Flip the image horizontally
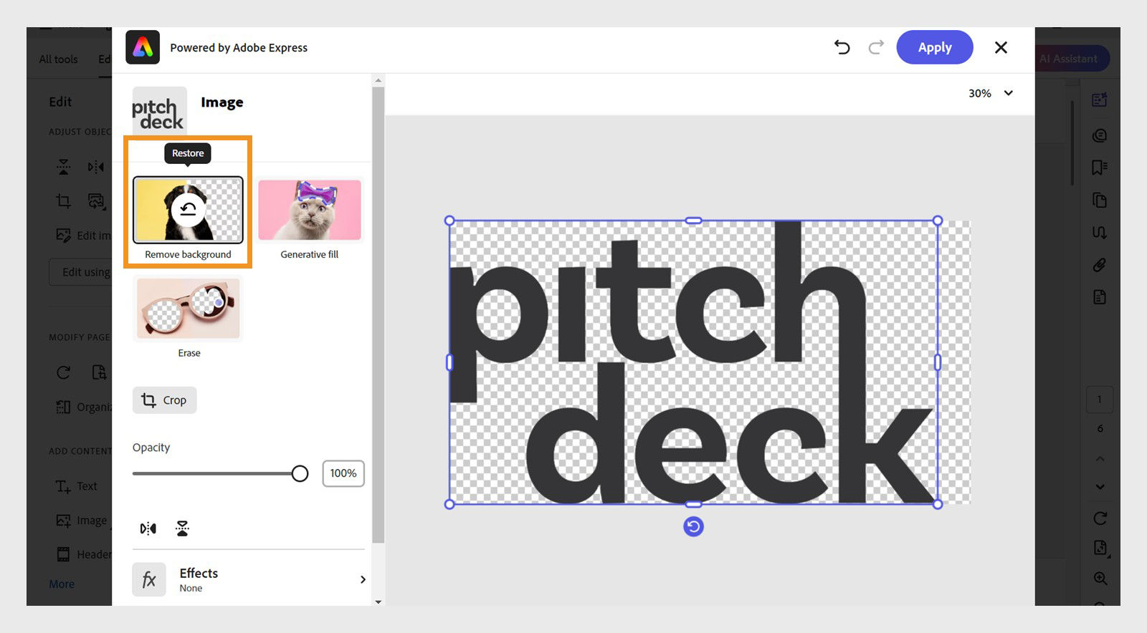Image resolution: width=1147 pixels, height=633 pixels. tap(148, 528)
